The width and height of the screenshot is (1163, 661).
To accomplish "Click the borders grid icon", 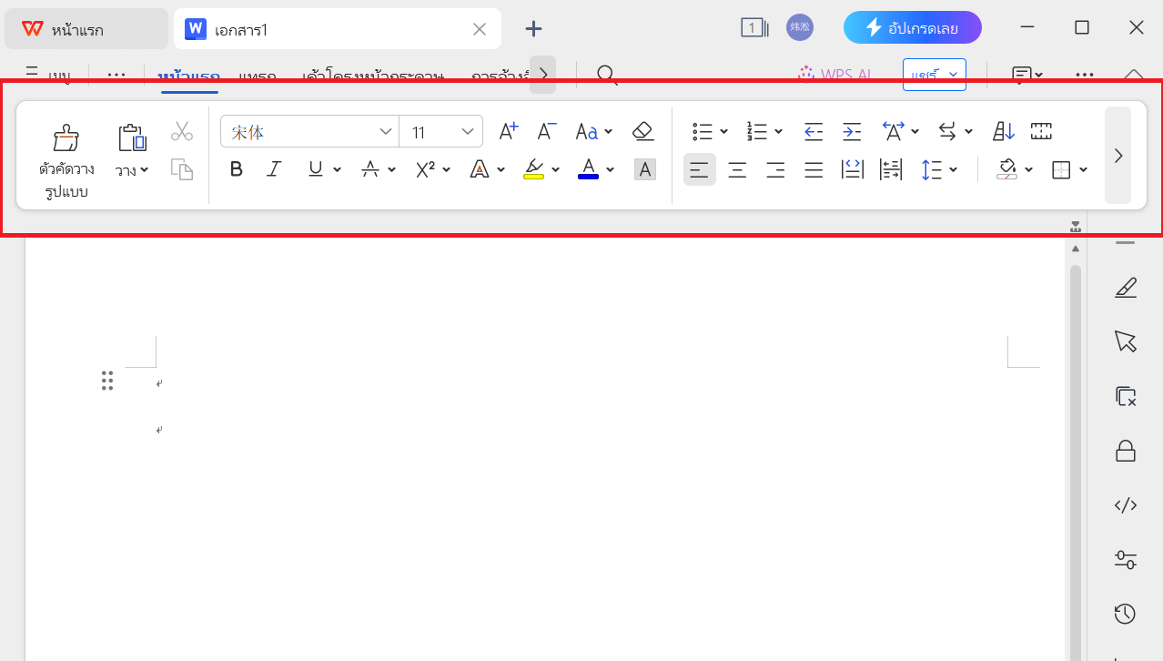I will click(x=1061, y=169).
